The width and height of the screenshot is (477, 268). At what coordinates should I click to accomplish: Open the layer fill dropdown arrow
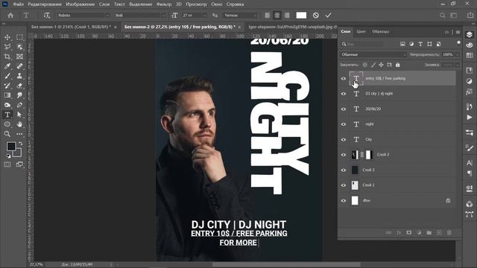[457, 65]
